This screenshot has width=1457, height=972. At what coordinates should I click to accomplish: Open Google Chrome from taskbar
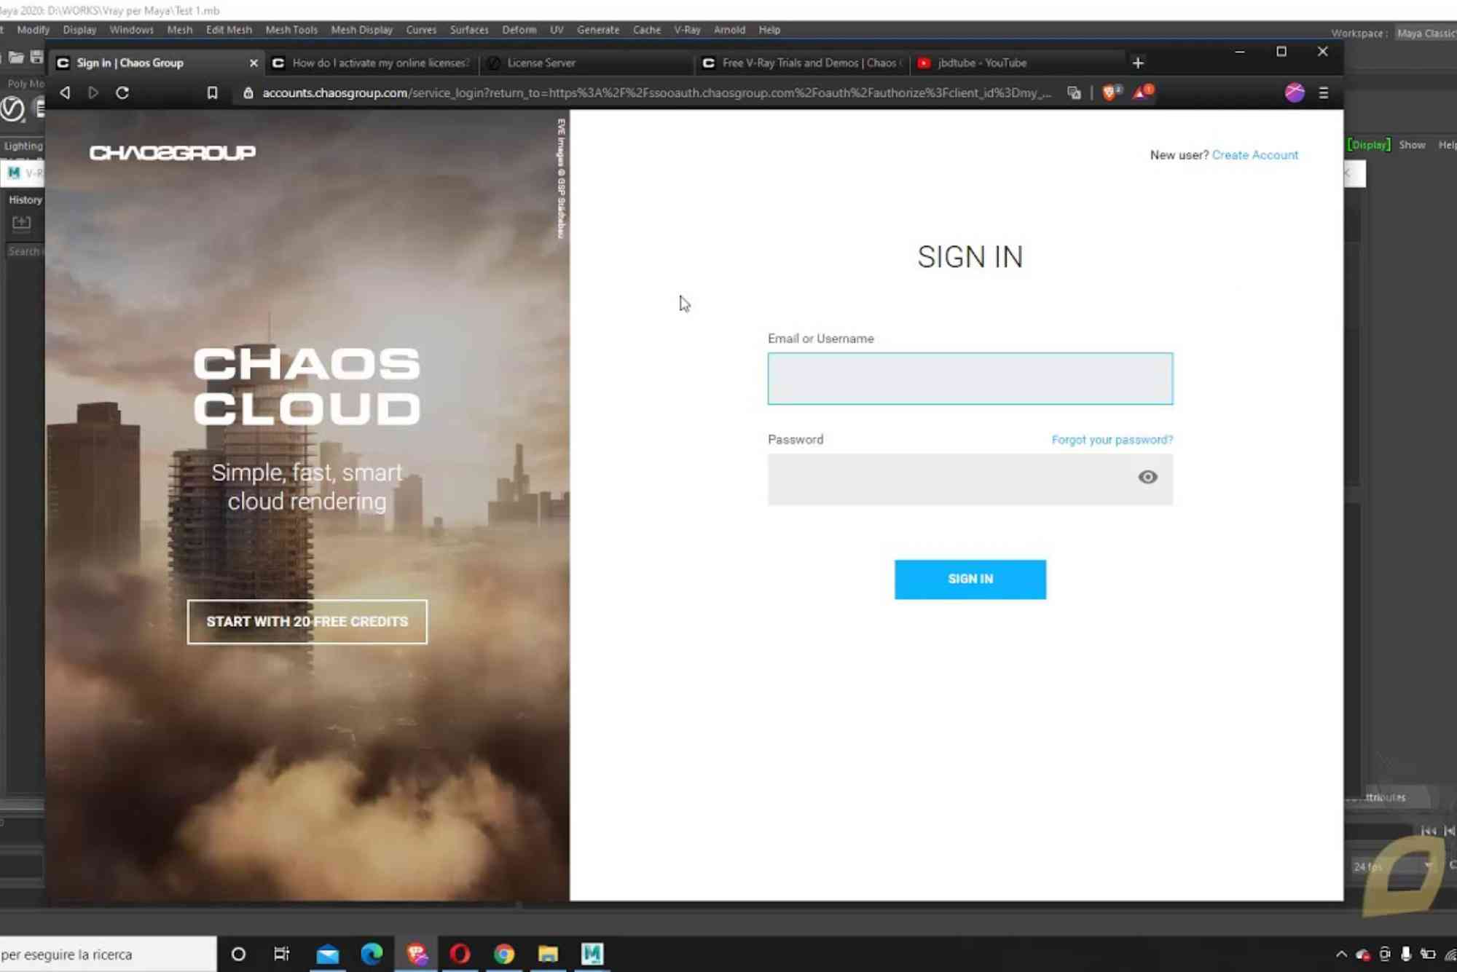504,954
